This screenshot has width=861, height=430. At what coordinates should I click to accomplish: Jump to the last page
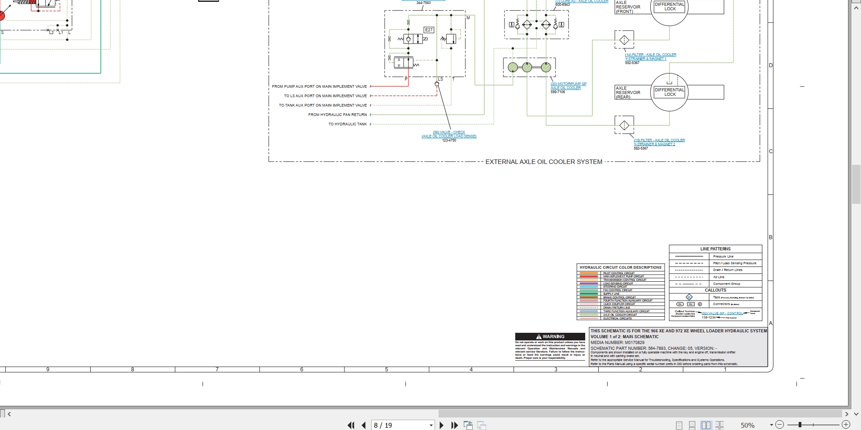(454, 425)
